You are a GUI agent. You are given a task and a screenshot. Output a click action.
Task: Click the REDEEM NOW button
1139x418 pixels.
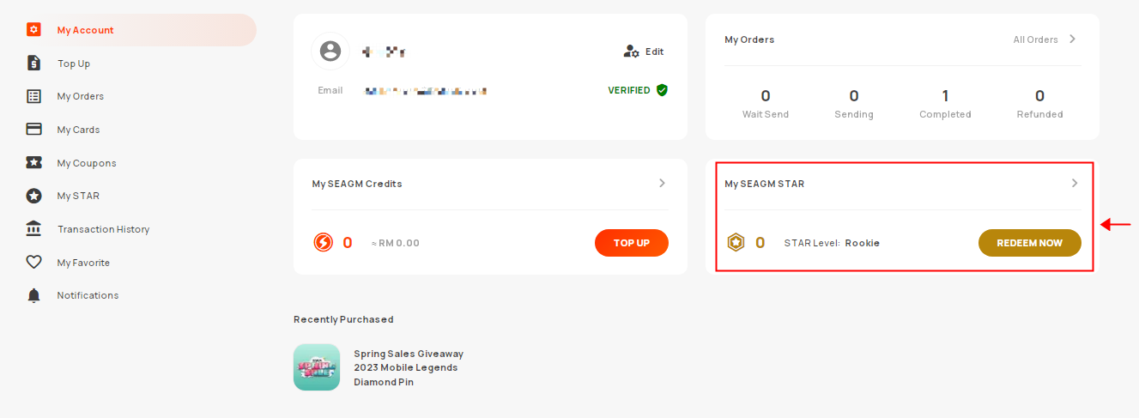tap(1030, 243)
